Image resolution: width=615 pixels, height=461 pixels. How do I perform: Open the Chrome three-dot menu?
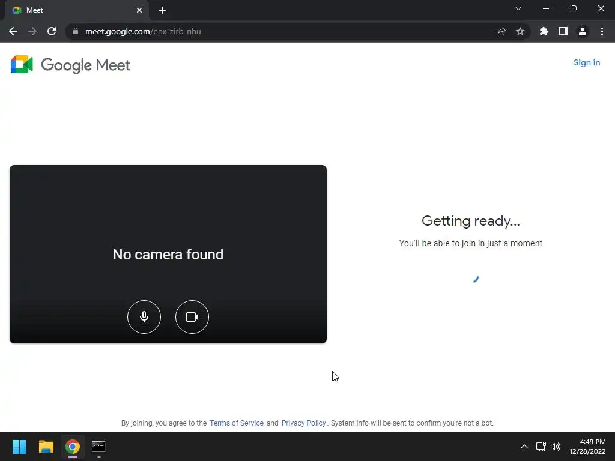(602, 31)
